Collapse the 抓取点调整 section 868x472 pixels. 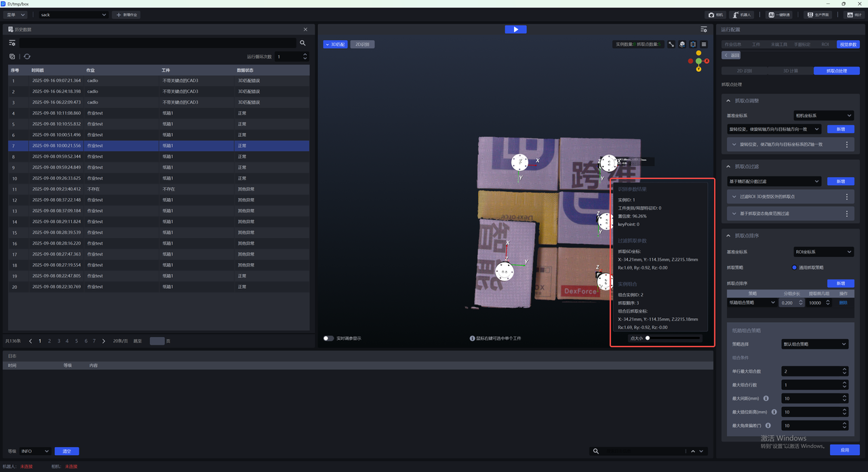(x=728, y=100)
